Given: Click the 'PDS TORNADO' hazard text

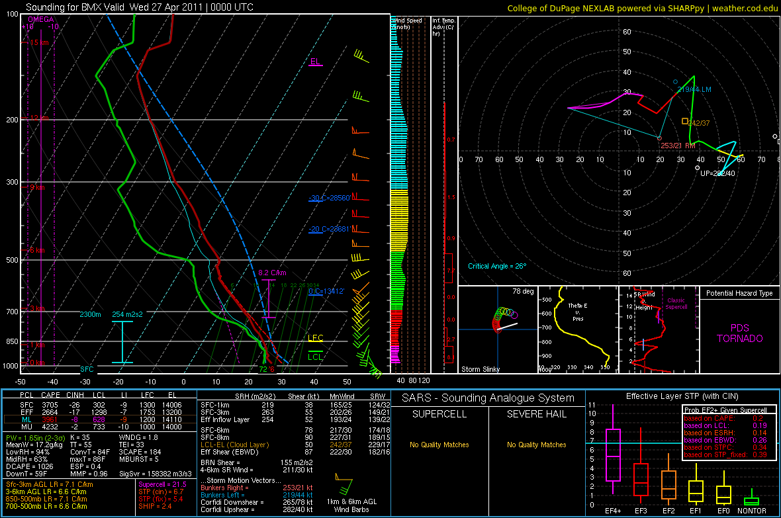Looking at the screenshot, I should (x=740, y=333).
